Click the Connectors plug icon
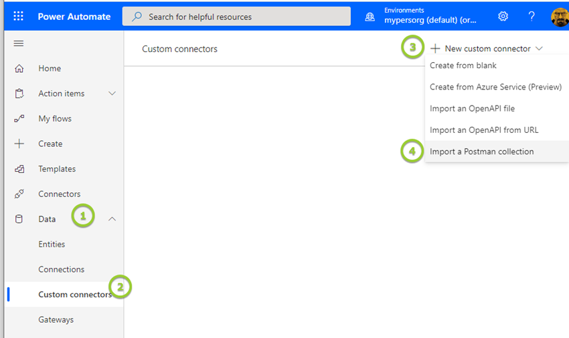 19,194
